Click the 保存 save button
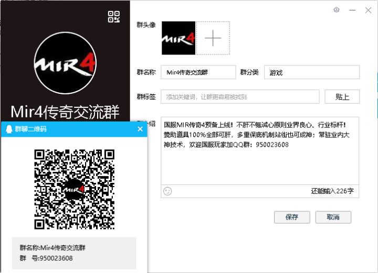 click(292, 217)
